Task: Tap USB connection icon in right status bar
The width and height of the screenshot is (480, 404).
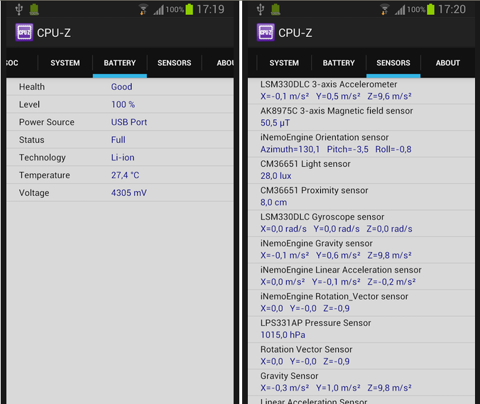Action: pos(261,9)
